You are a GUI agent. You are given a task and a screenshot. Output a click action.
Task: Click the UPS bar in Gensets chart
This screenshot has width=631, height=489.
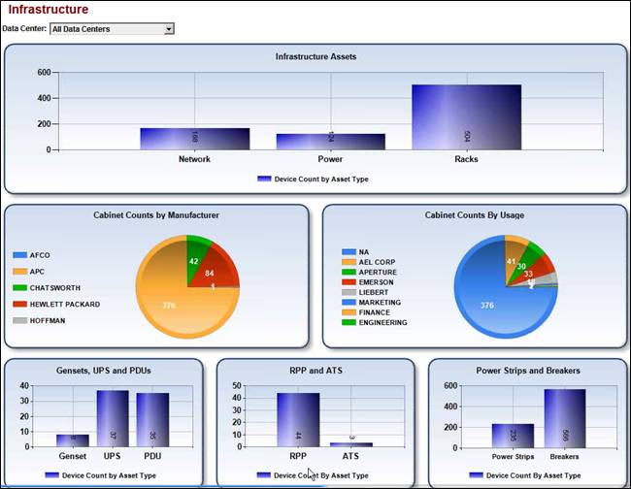pyautogui.click(x=112, y=419)
